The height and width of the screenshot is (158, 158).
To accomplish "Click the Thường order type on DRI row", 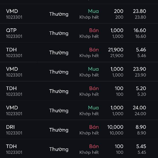I will pos(59,130).
